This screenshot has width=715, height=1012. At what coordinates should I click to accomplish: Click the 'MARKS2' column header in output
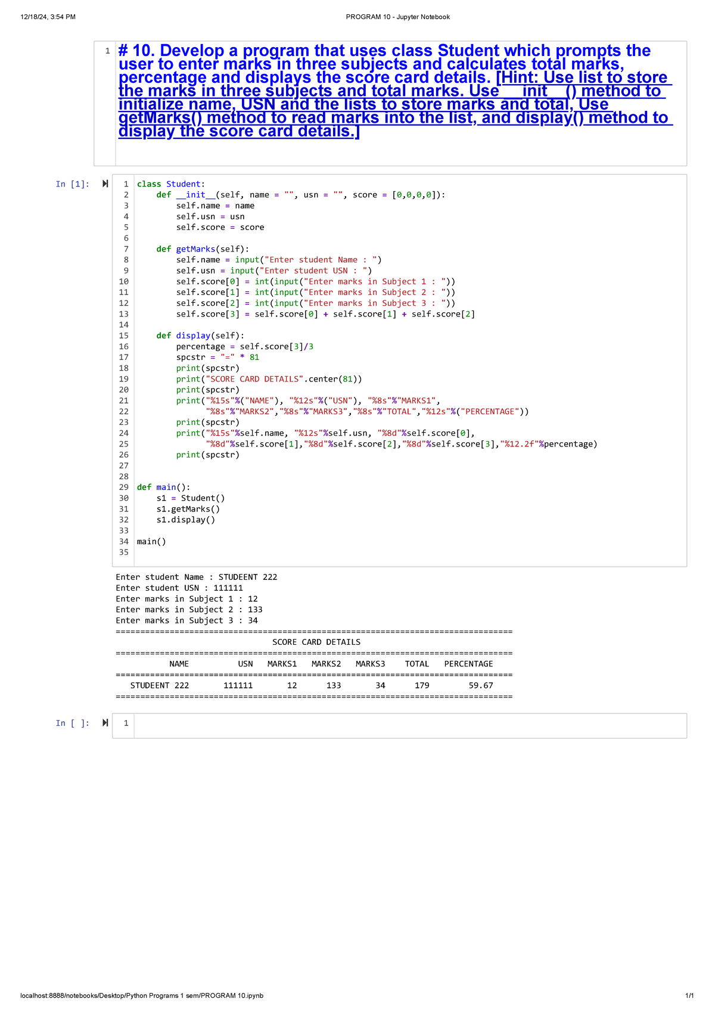pos(327,664)
